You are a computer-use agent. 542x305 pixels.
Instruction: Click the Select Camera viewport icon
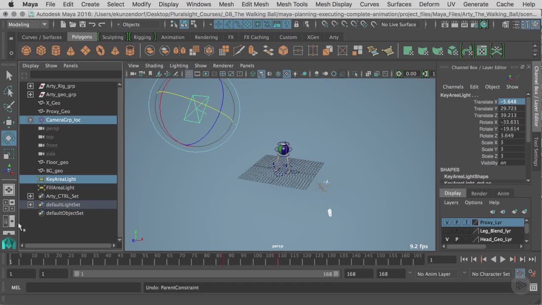(133, 74)
